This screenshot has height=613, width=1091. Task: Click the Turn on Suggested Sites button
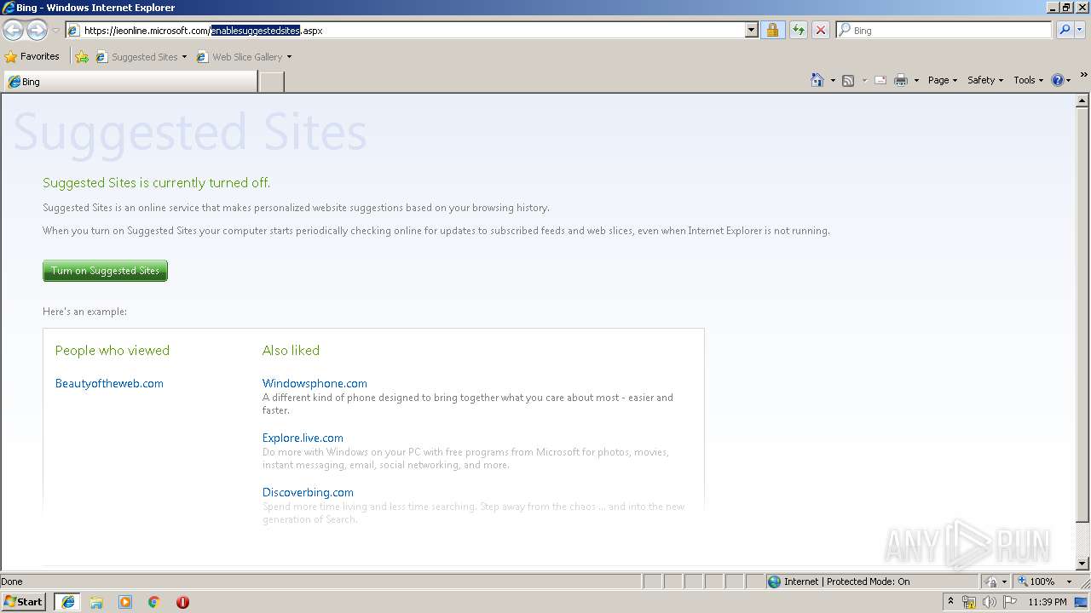click(x=105, y=271)
